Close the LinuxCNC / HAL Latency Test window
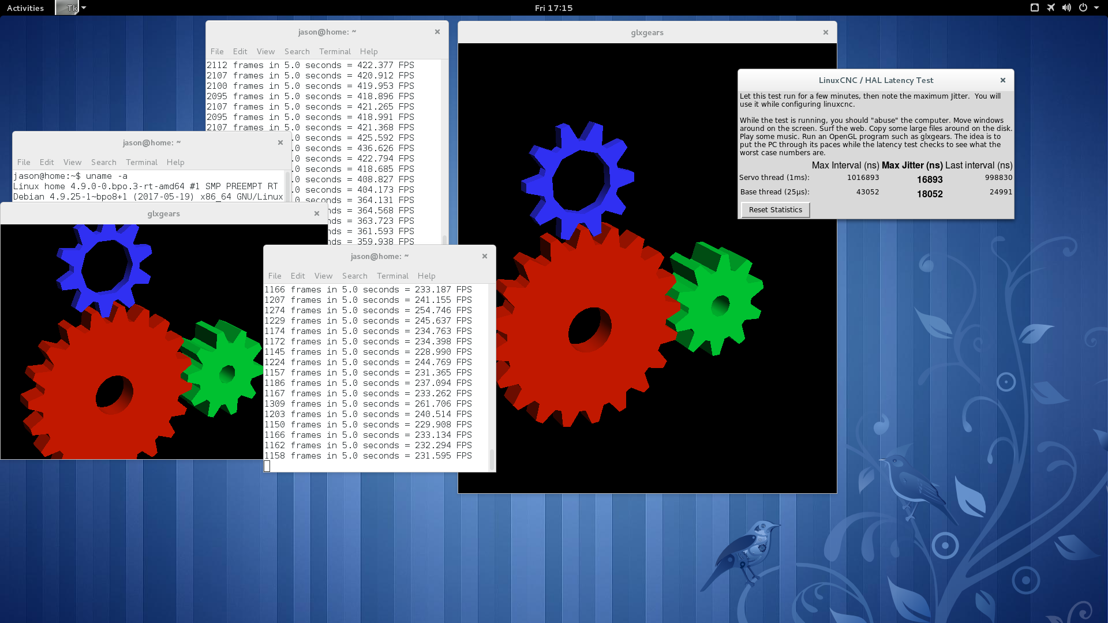 click(x=1003, y=80)
